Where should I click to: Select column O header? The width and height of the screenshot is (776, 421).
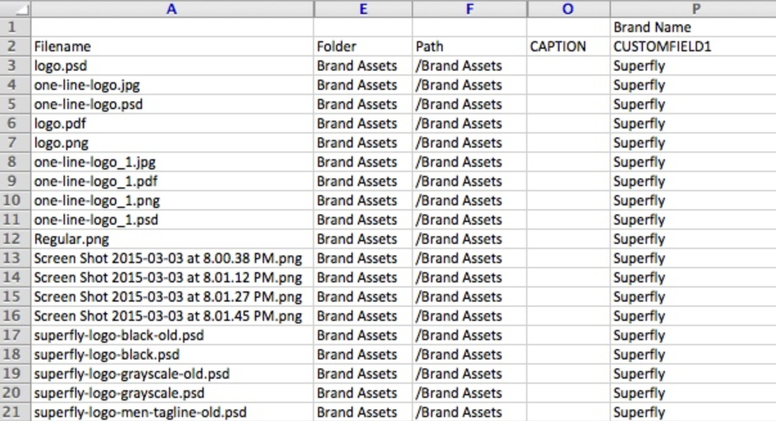point(569,9)
